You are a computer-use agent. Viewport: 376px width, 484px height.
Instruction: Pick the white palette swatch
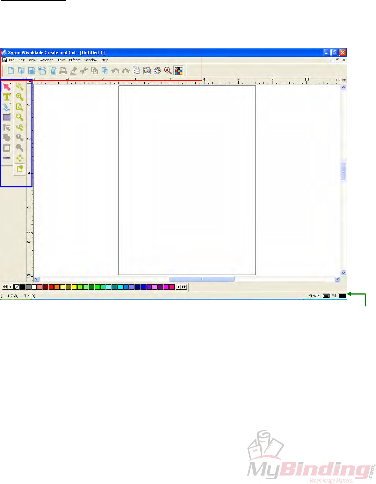[34, 287]
